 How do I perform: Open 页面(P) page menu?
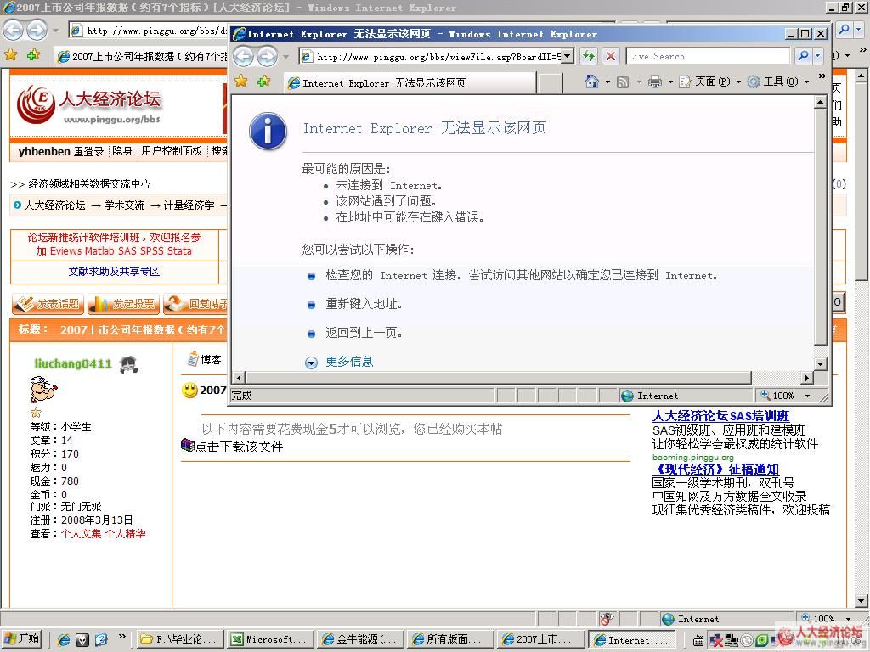(710, 82)
